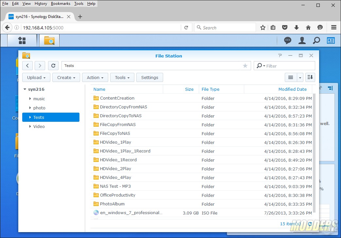Refresh the File Station folder view
Viewport: 341px width, 238px height.
coord(53,66)
